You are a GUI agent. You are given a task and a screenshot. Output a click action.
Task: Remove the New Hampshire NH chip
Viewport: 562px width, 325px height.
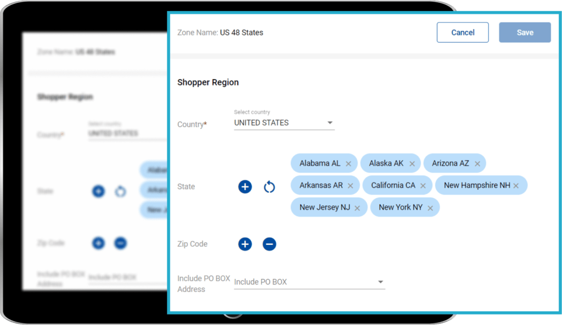point(516,186)
